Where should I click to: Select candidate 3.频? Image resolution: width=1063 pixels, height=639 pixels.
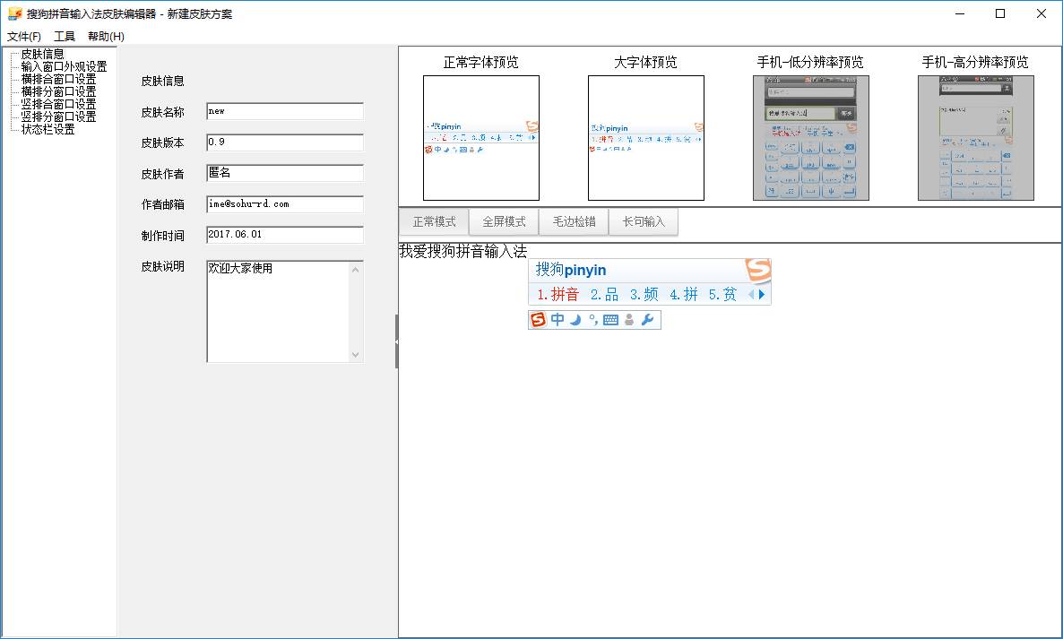pyautogui.click(x=644, y=294)
